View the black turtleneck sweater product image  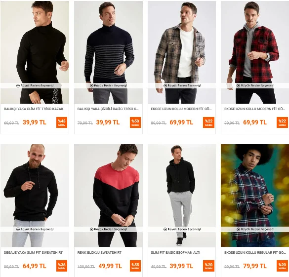point(35,52)
